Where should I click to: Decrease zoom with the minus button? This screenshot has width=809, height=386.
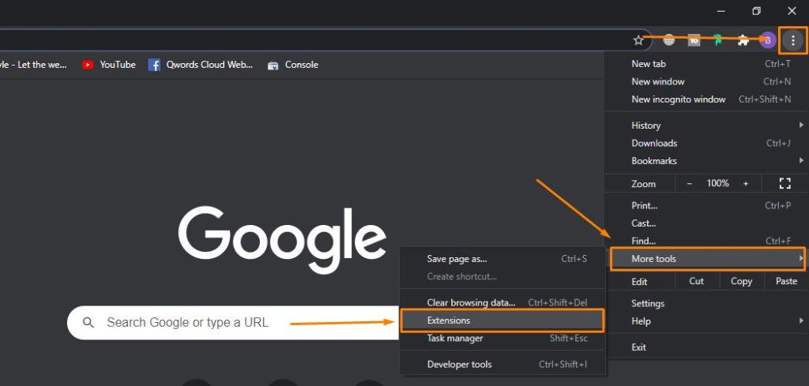pos(689,183)
